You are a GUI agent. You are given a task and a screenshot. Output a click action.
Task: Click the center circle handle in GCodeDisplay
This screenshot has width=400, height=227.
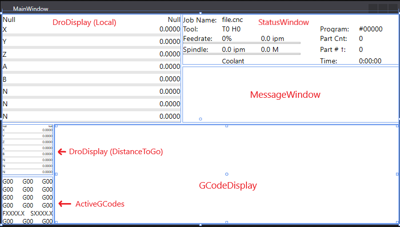[227, 174]
